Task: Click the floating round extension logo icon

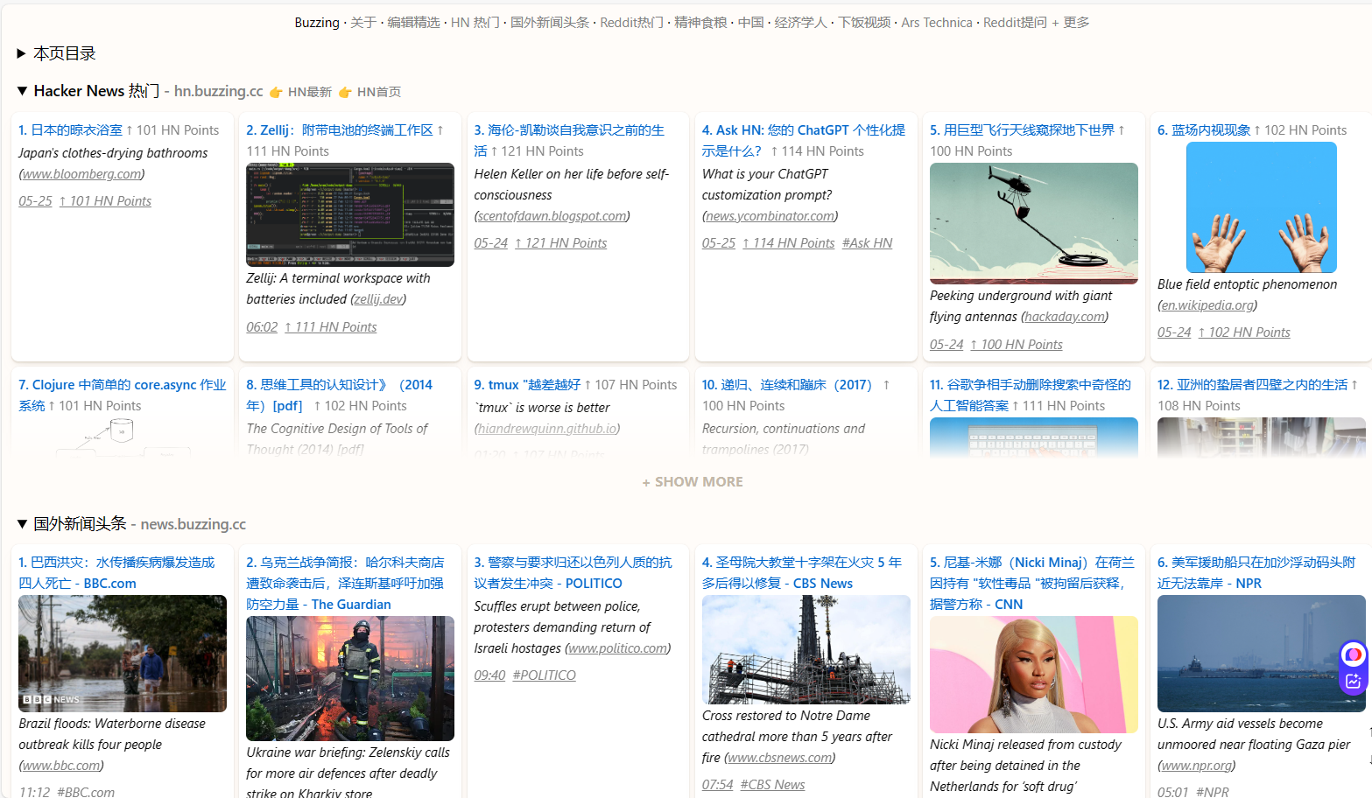Action: click(x=1354, y=654)
